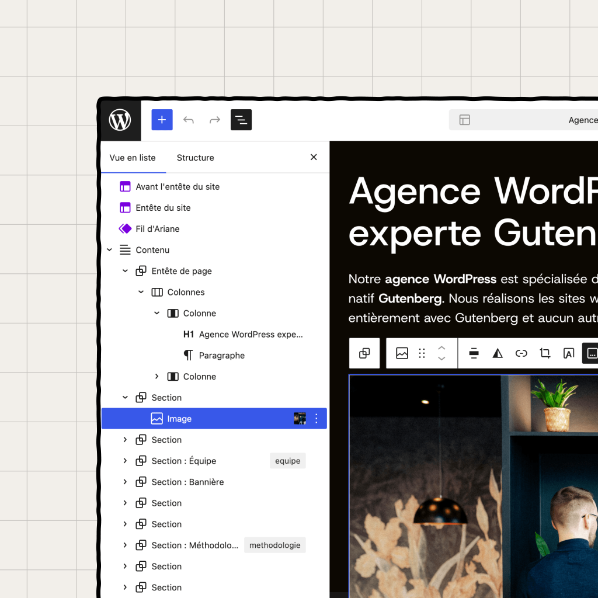Expand the Section right below Image row

coord(125,440)
